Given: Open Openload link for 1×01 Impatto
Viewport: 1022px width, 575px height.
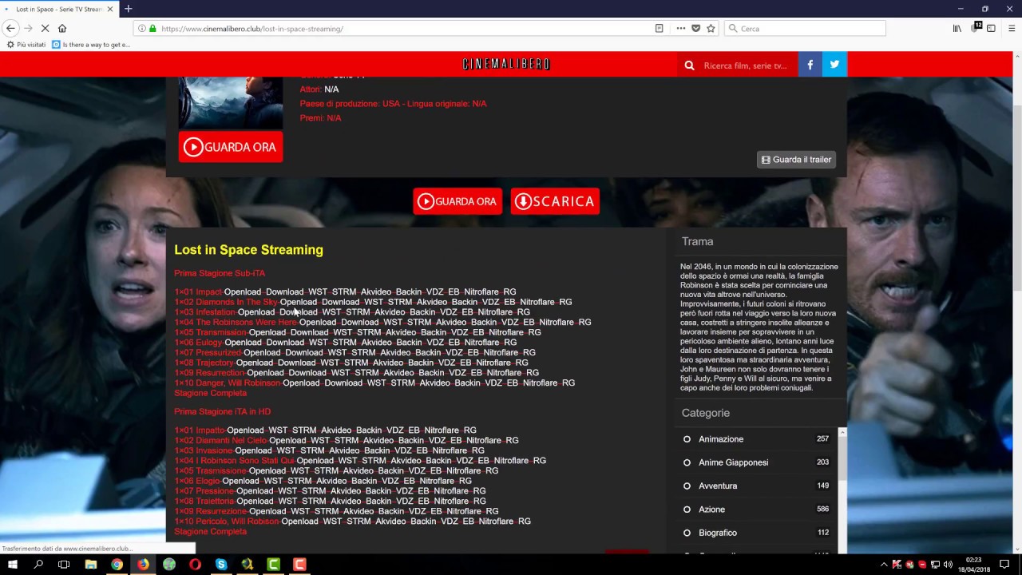Looking at the screenshot, I should pos(245,430).
